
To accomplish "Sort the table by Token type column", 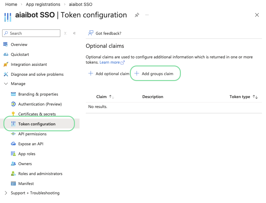I will (255, 97).
